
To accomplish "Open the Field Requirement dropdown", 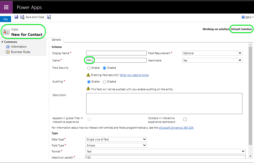I will [x=212, y=53].
